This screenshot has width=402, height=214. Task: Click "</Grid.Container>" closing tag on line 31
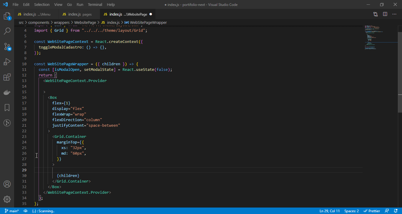[72, 181]
